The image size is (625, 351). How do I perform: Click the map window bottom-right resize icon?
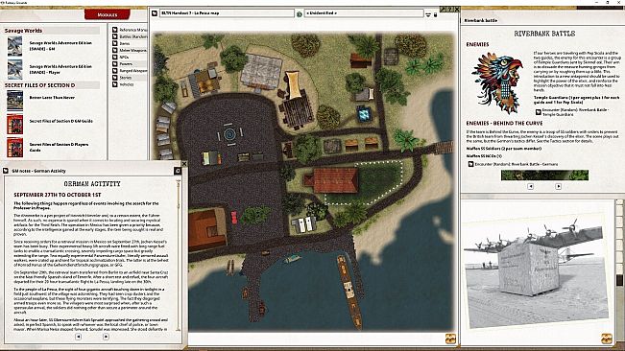pyautogui.click(x=450, y=339)
